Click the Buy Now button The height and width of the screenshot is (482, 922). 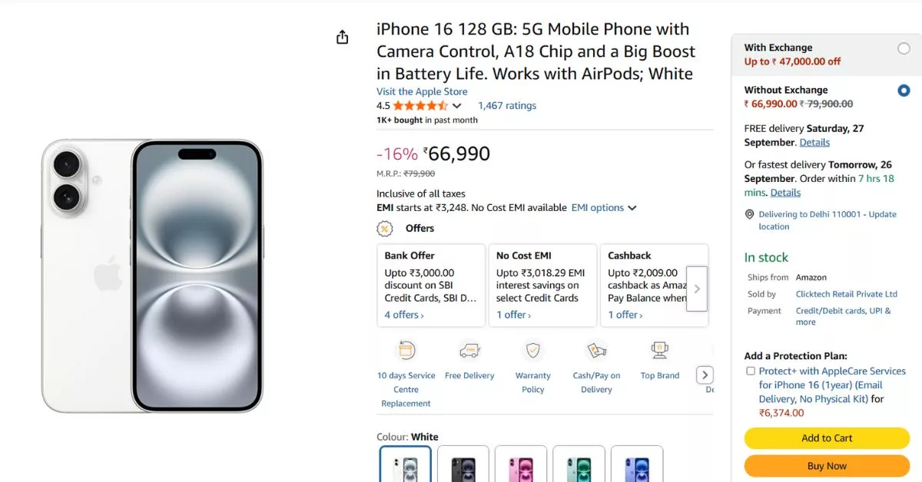pos(826,465)
